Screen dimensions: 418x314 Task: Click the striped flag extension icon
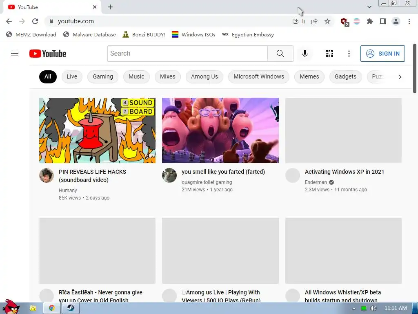point(357,21)
